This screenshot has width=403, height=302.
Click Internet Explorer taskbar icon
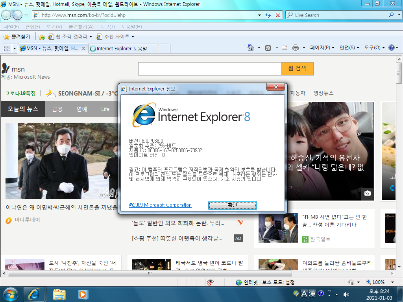(x=34, y=294)
